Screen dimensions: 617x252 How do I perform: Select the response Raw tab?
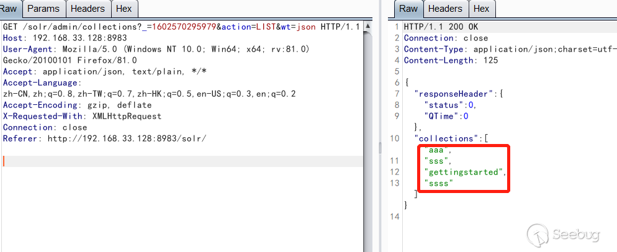pyautogui.click(x=408, y=8)
